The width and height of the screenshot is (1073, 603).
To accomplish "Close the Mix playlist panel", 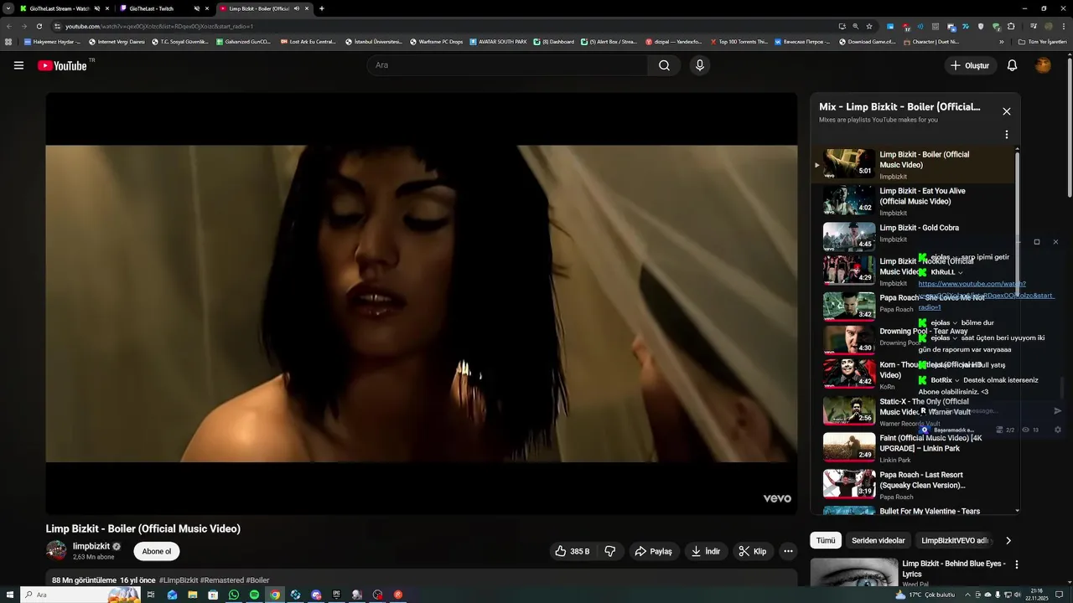I will [1007, 111].
